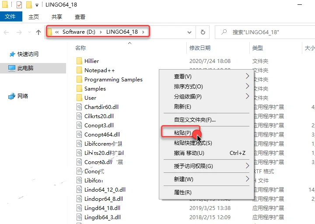The width and height of the screenshot is (315, 224).
Task: Open the customize quick access toolbar dropdown
Action: coord(37,5)
